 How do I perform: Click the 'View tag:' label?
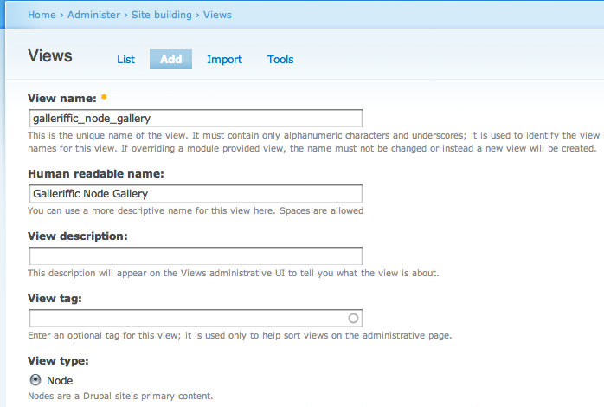[55, 298]
